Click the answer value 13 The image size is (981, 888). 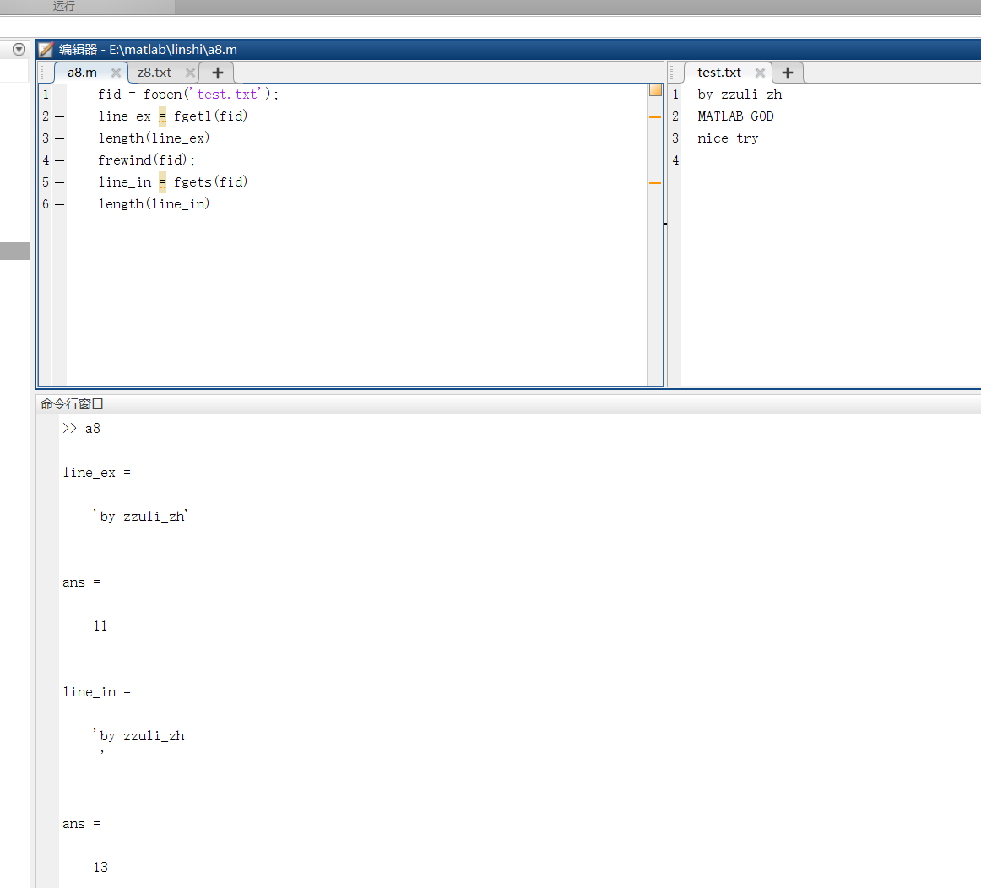(x=100, y=868)
